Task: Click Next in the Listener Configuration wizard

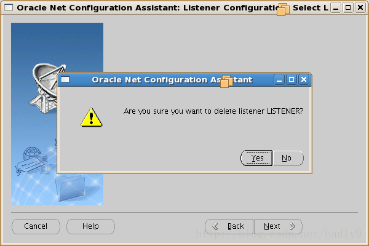Action: coord(279,226)
